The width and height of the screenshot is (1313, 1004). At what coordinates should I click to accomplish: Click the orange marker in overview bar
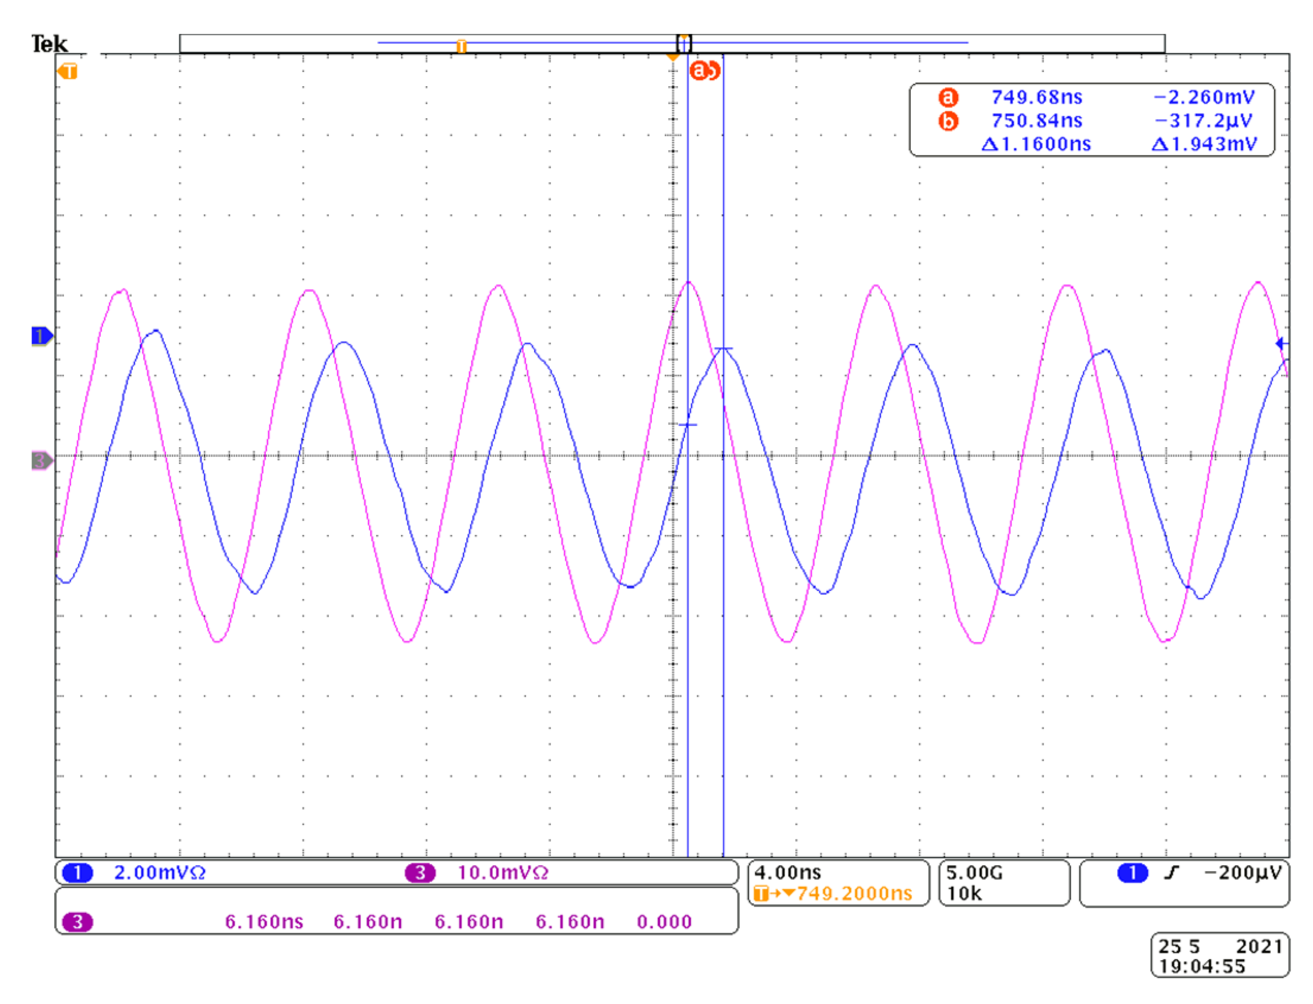coord(461,46)
